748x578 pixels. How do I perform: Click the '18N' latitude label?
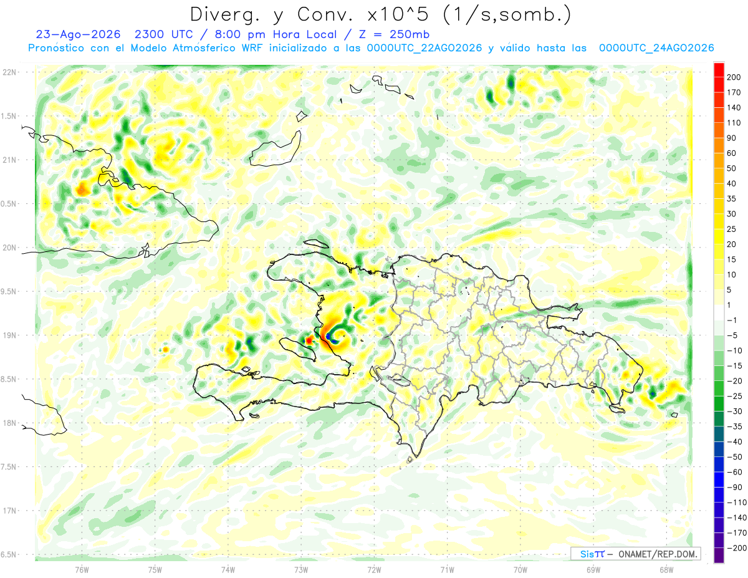[9, 423]
